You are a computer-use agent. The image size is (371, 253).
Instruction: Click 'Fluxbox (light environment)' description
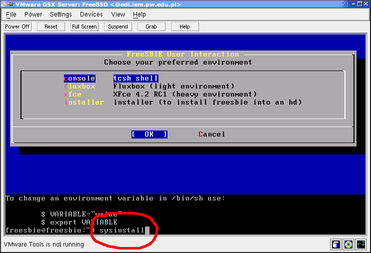click(173, 86)
